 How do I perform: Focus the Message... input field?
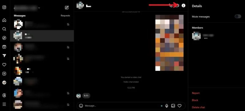[122, 106]
